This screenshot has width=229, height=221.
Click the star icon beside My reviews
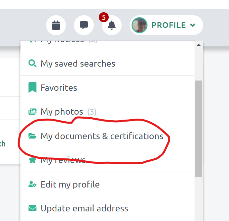pos(32,160)
